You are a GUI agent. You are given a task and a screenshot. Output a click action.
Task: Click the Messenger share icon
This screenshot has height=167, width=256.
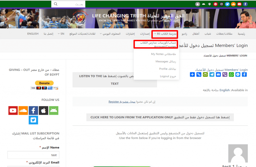click(238, 74)
